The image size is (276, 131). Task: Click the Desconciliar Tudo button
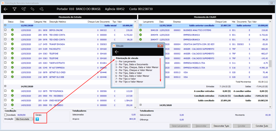(221, 126)
